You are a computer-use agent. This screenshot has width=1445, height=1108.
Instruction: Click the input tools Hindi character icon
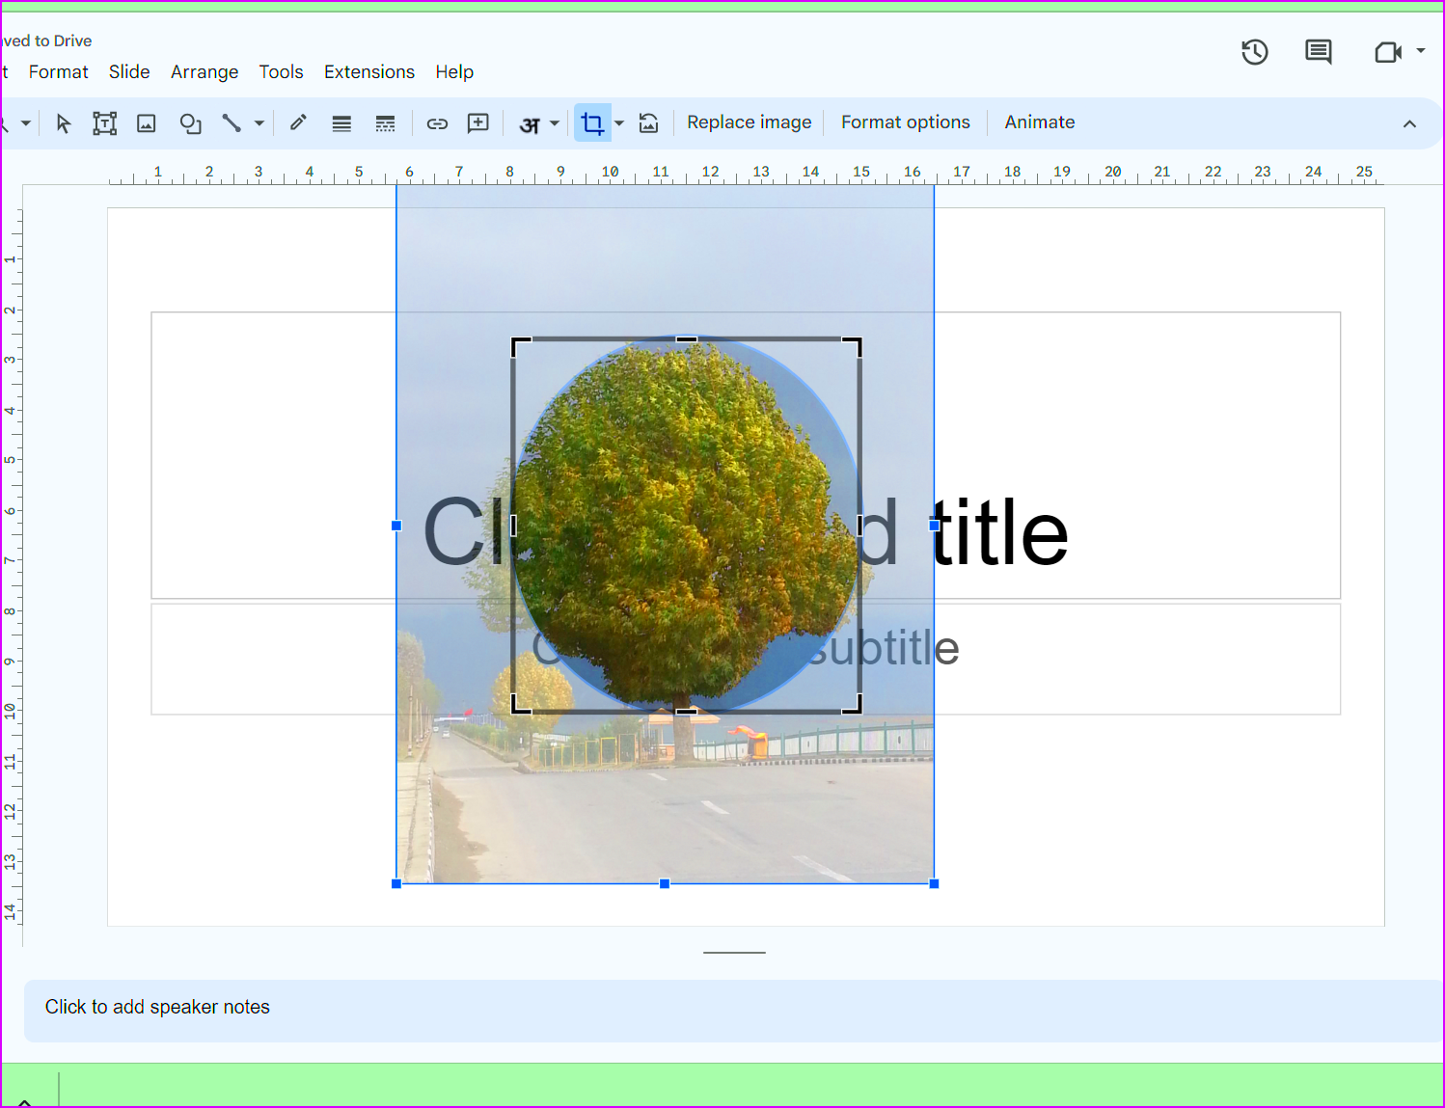530,124
